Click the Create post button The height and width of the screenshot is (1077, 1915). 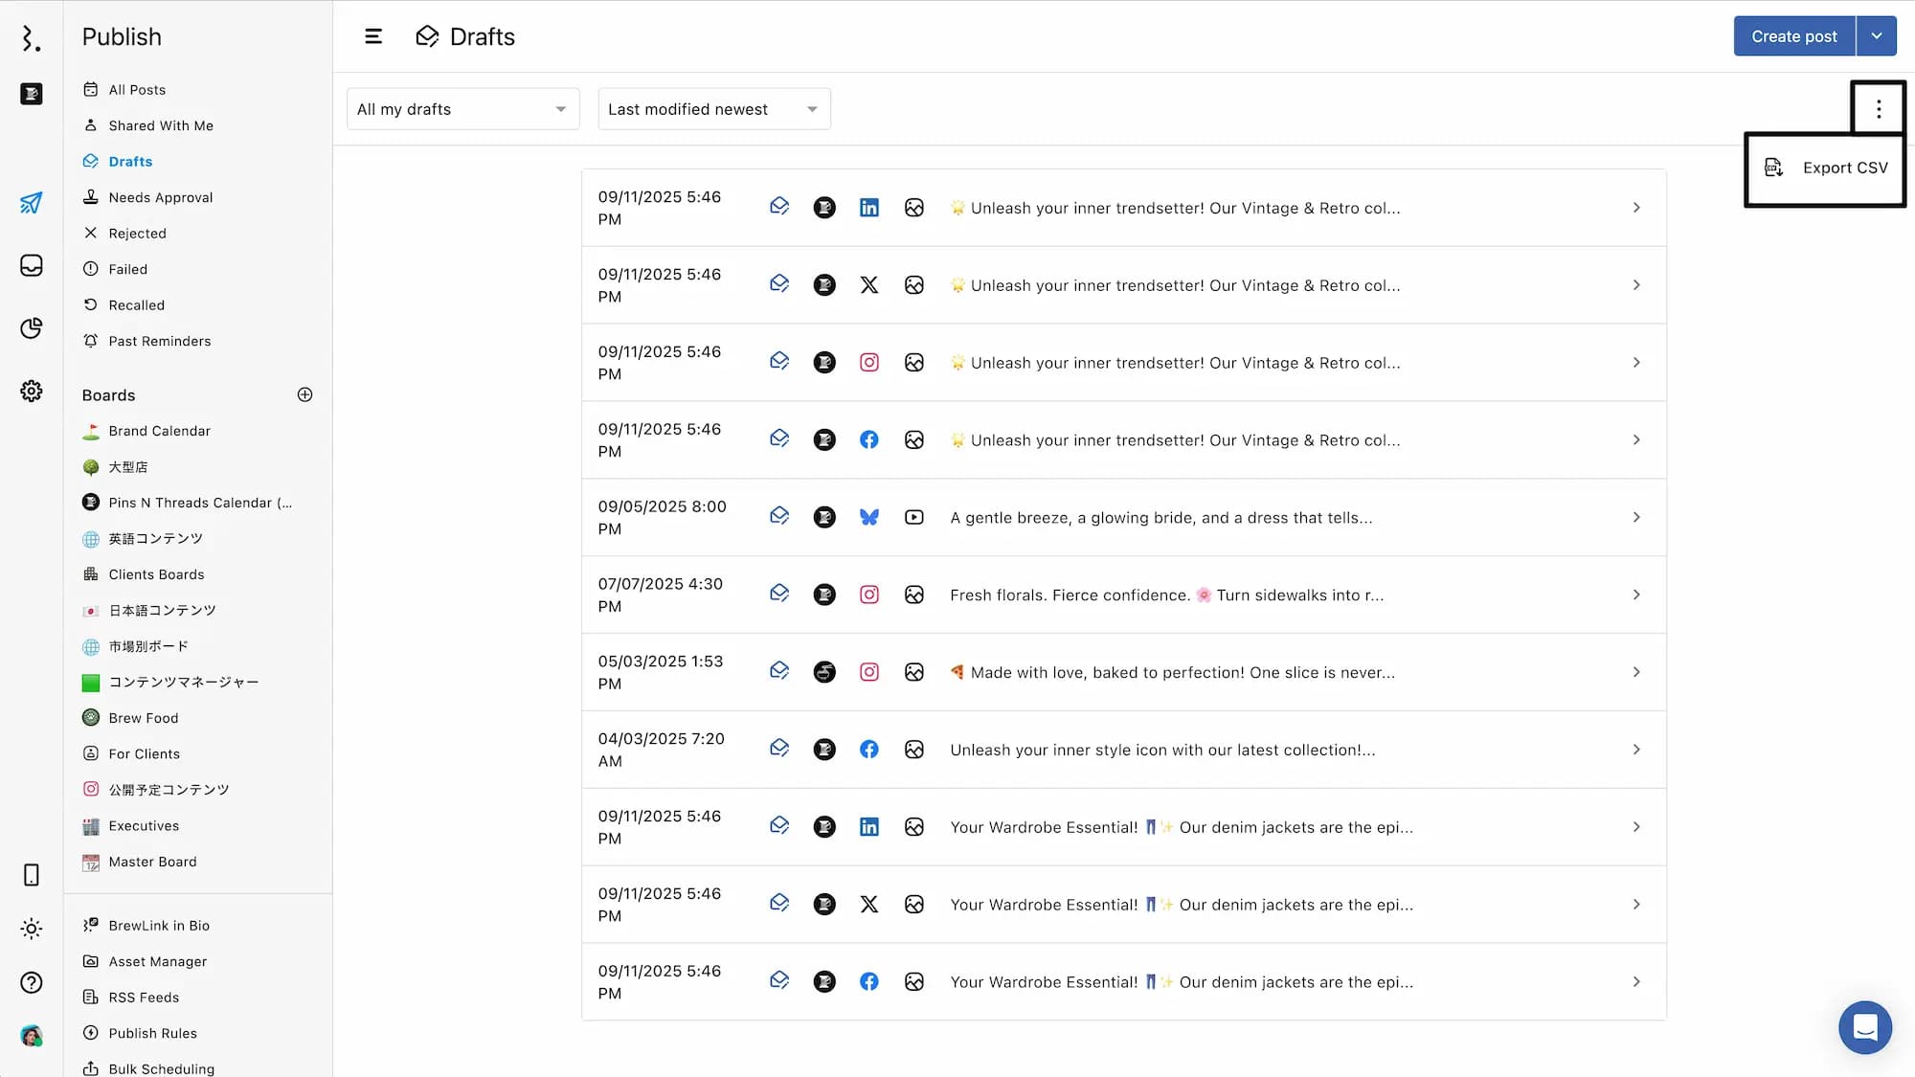(x=1793, y=36)
